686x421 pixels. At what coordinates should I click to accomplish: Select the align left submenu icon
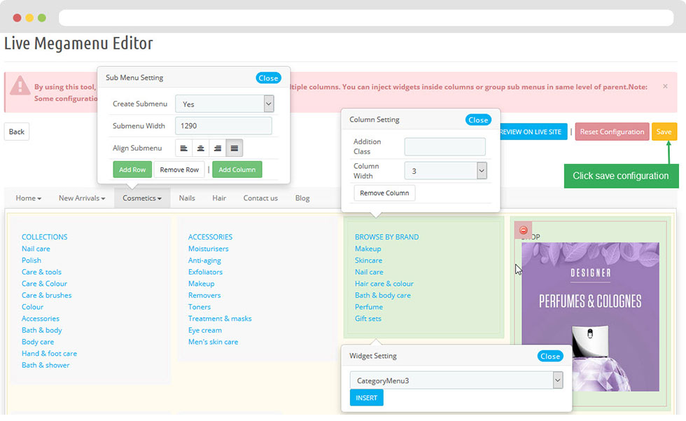(183, 148)
